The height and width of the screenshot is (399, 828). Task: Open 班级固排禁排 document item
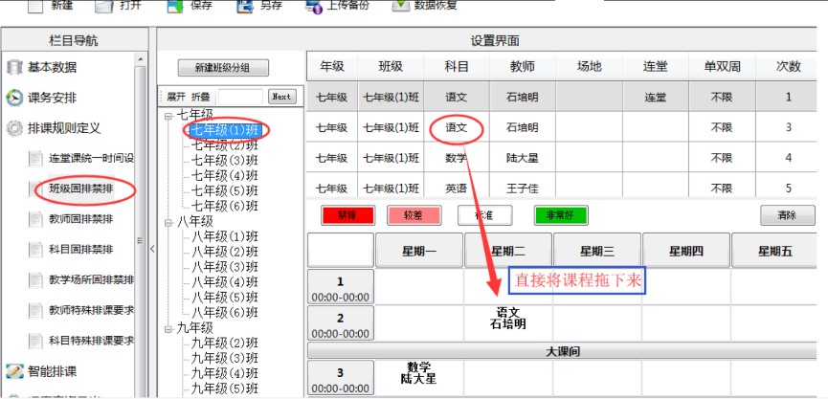80,188
